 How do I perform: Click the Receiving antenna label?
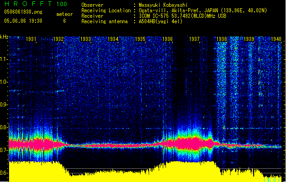point(105,21)
